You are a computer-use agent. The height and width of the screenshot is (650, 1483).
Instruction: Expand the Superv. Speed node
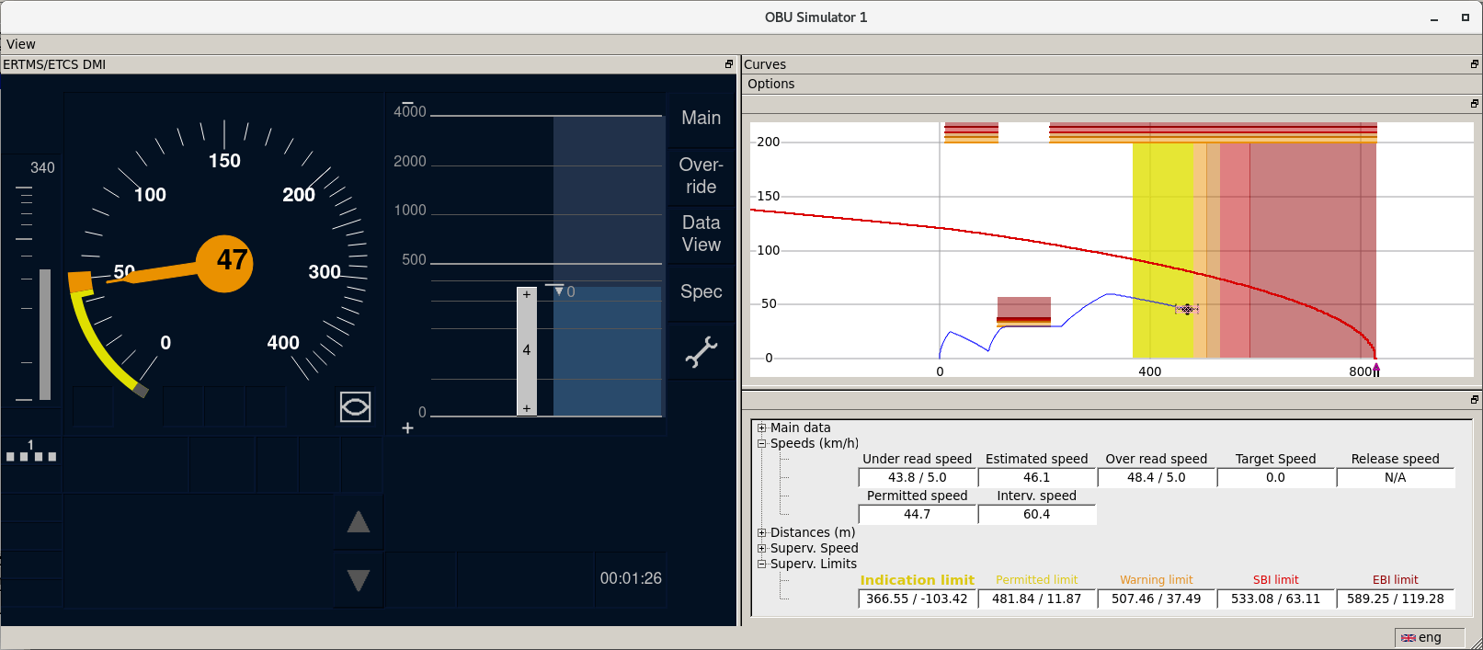[761, 548]
